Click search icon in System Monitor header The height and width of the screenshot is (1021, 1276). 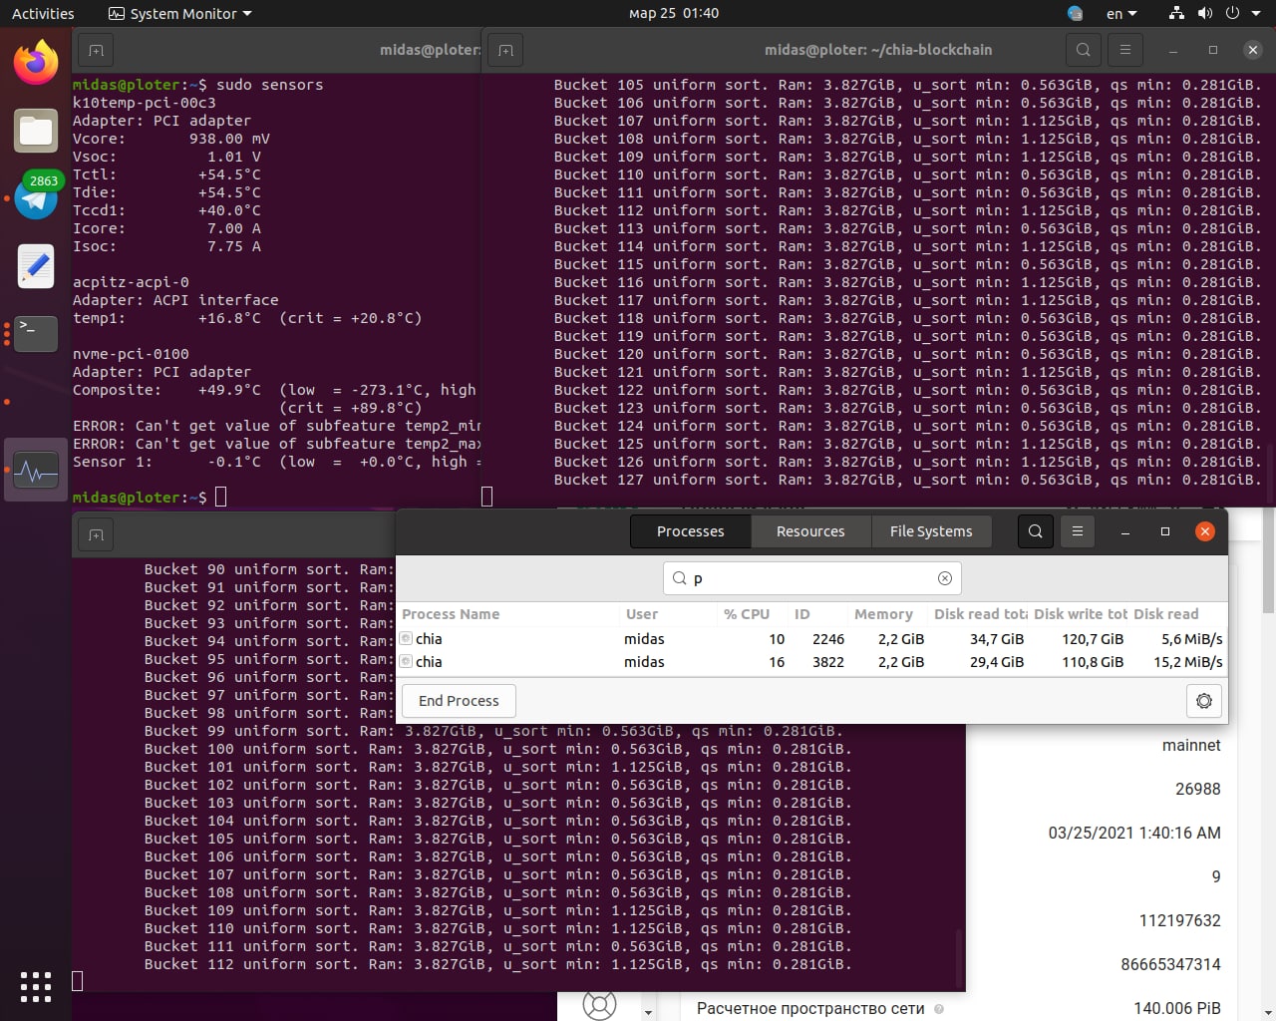coord(1035,531)
